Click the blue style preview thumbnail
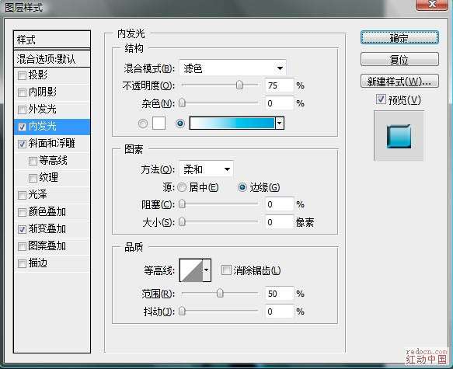This screenshot has width=453, height=369. [399, 136]
